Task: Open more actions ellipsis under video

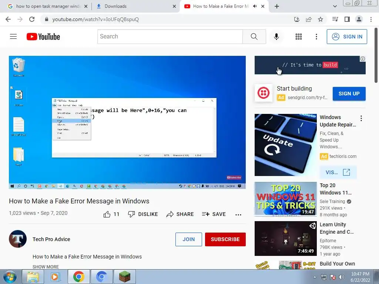Action: tap(238, 215)
